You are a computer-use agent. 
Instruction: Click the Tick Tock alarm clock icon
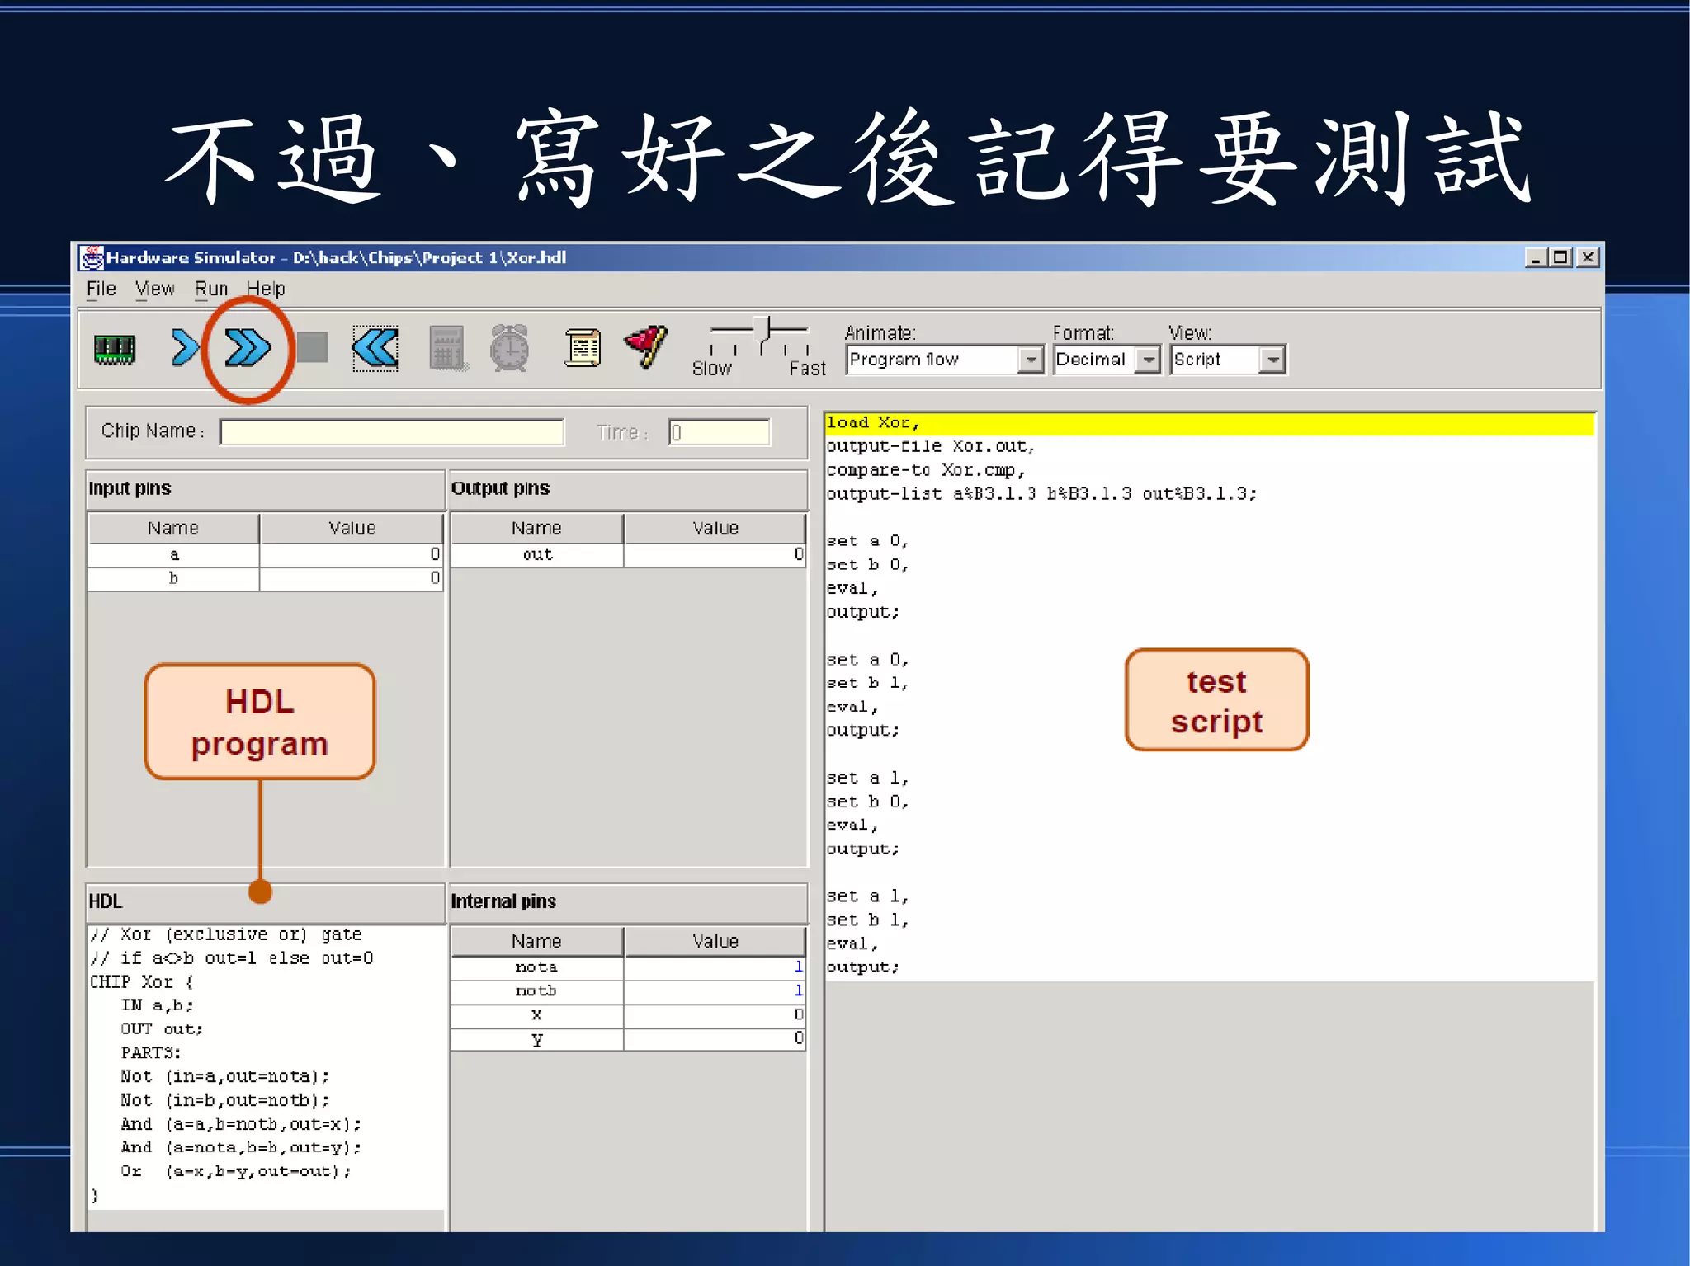pyautogui.click(x=510, y=348)
